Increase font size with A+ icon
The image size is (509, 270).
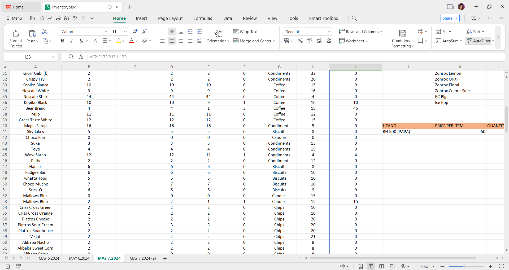135,32
